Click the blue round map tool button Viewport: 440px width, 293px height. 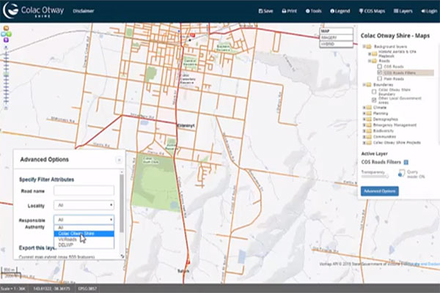(x=4, y=34)
